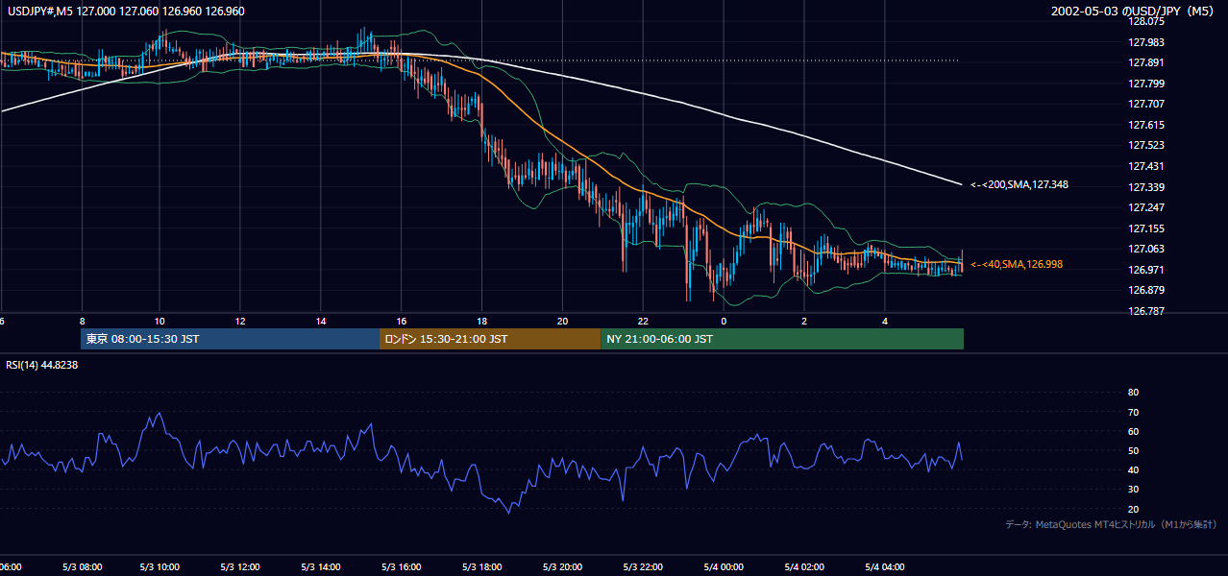This screenshot has height=576, width=1228.
Task: Click the RSI scale level 40
Action: pos(1133,469)
